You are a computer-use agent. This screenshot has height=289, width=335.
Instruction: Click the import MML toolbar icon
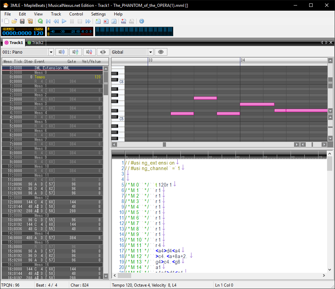(x=132, y=21)
